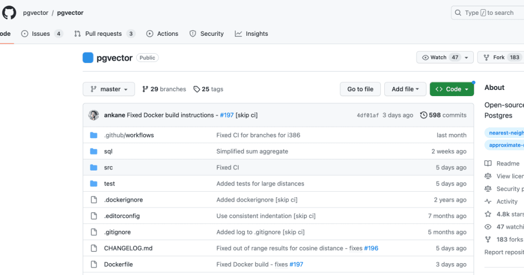The height and width of the screenshot is (275, 524).
Task: Click the Dockerfile file icon
Action: 94,264
